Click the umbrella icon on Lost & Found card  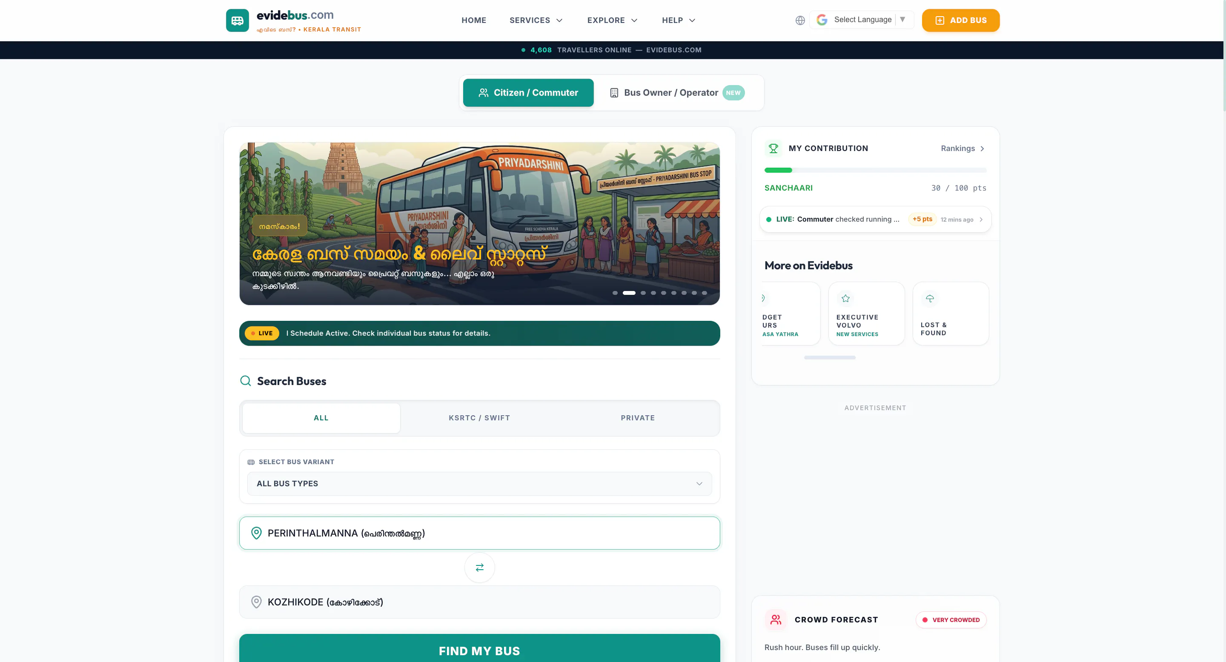point(929,298)
